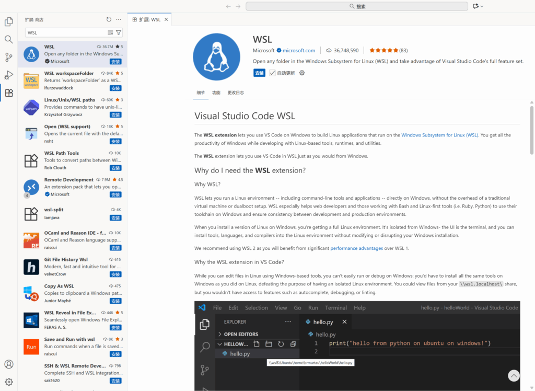Open the extension filter options
535x391 pixels.
click(x=119, y=32)
